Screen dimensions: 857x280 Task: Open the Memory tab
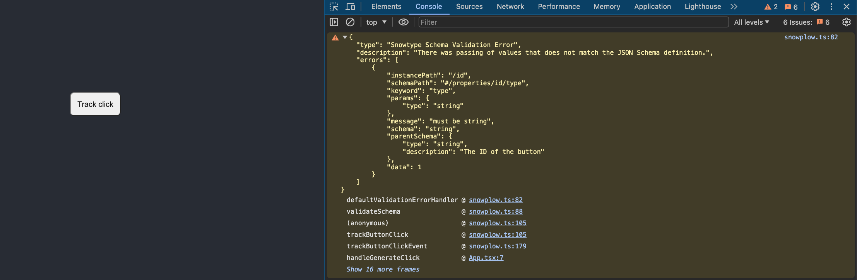click(607, 7)
